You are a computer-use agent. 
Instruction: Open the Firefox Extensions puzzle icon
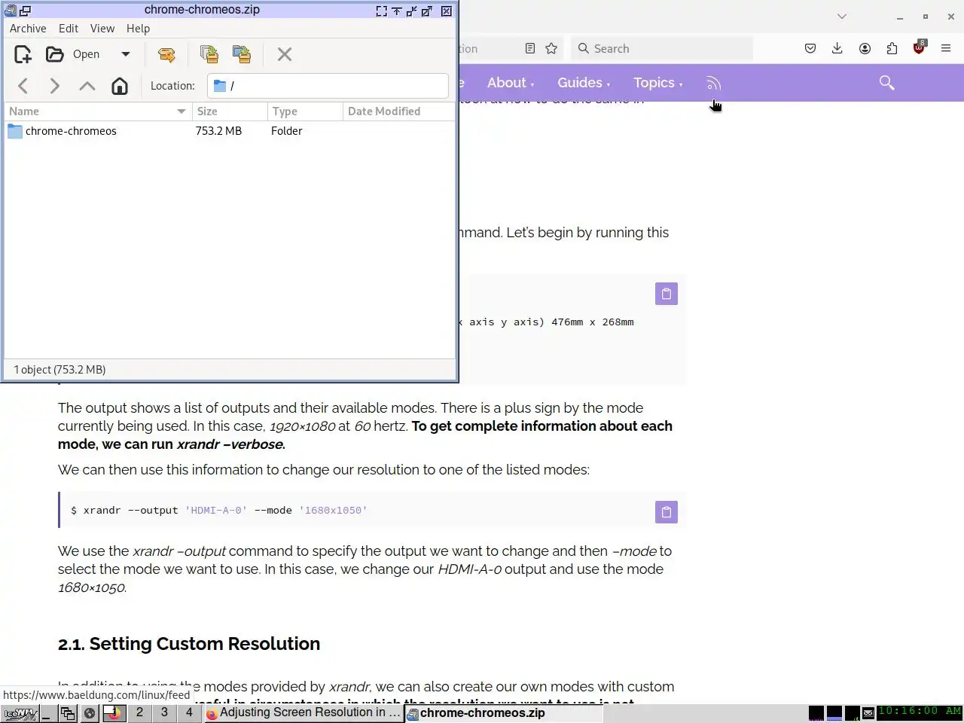point(892,48)
